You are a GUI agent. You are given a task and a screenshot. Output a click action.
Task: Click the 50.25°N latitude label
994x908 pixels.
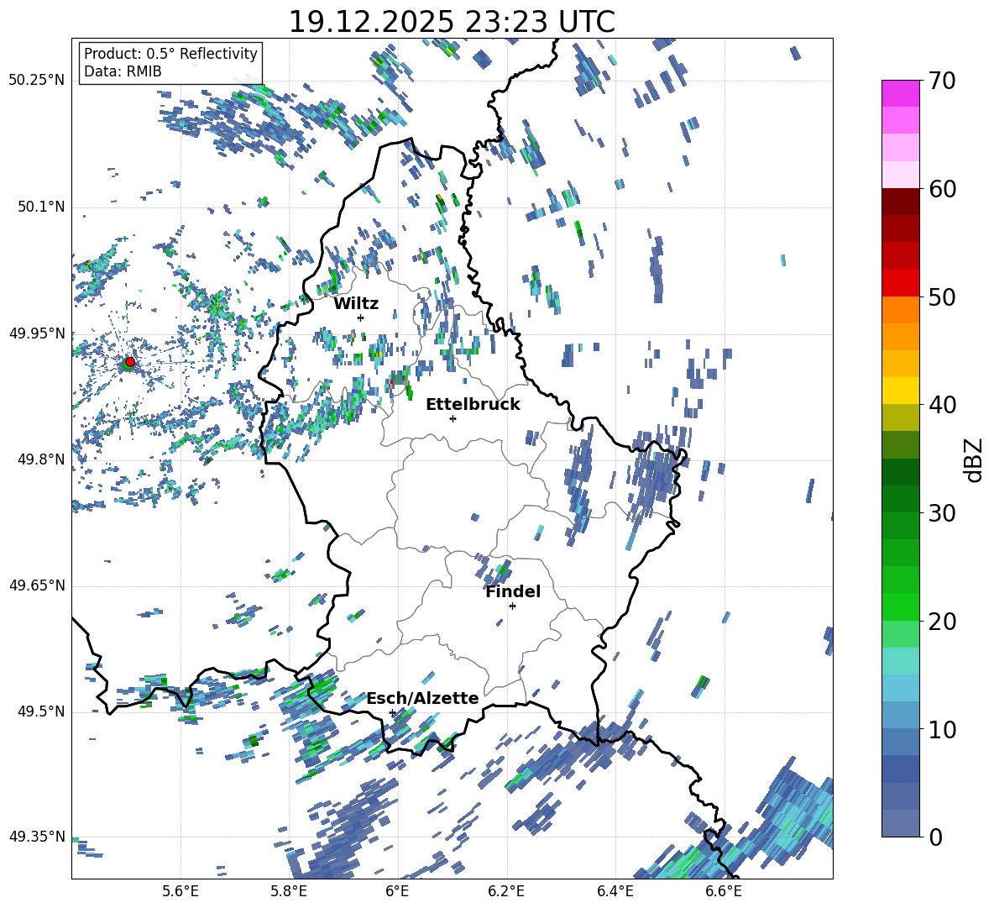coord(37,81)
